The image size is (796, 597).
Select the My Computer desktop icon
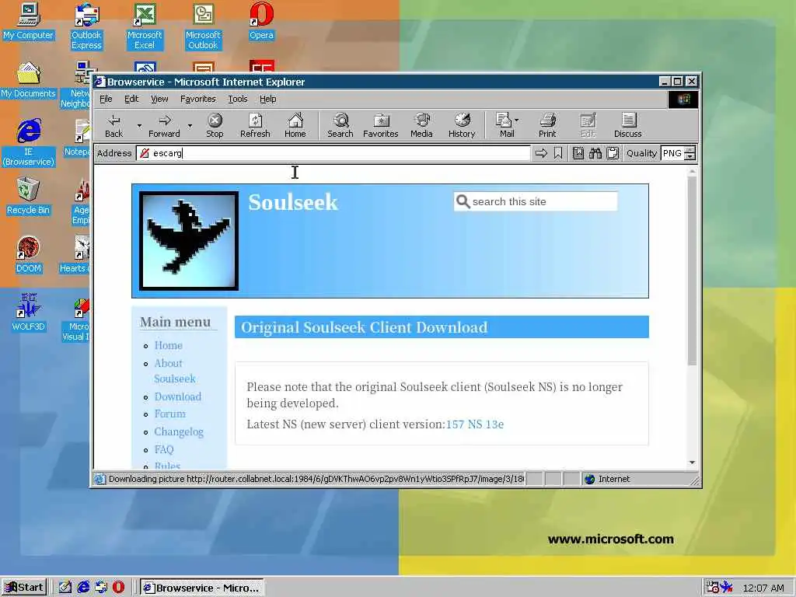pos(28,22)
